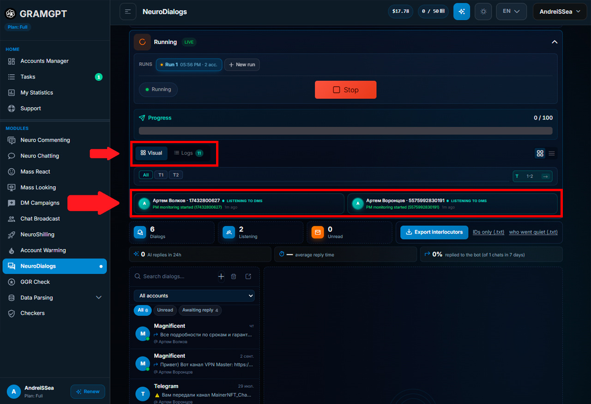The height and width of the screenshot is (404, 591).
Task: Select the T2 thread filter
Action: pos(176,175)
